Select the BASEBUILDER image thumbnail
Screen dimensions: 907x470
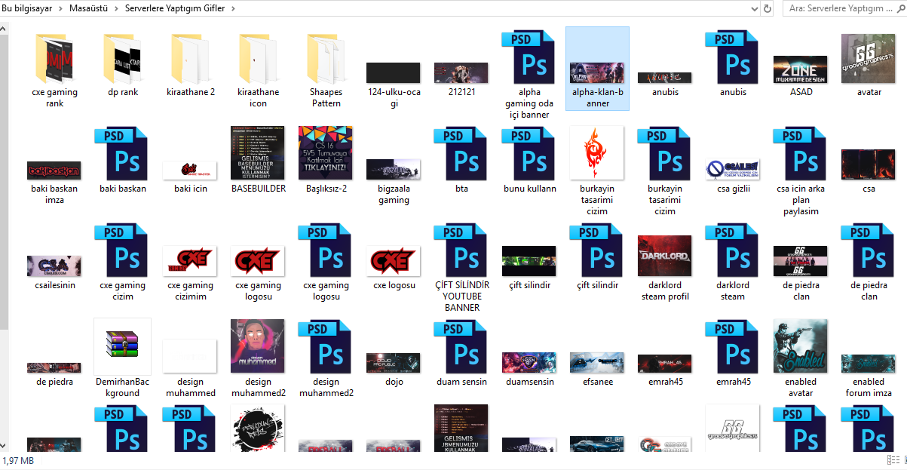click(258, 153)
